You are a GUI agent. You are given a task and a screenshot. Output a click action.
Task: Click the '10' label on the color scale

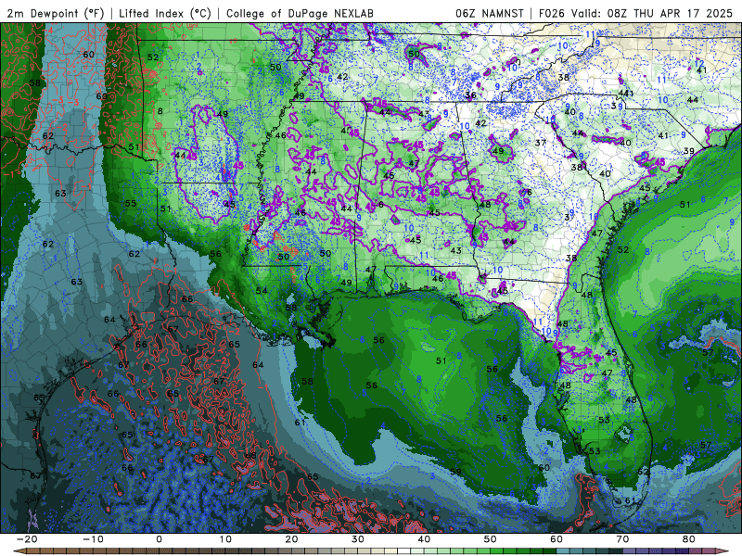pyautogui.click(x=225, y=539)
